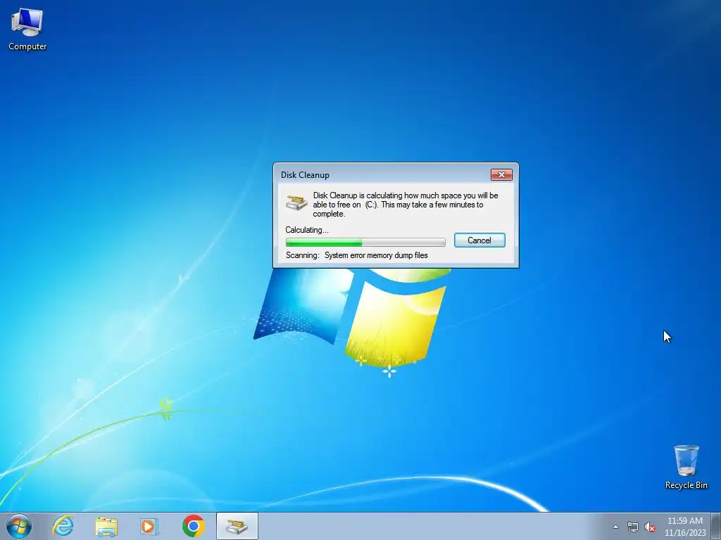
Task: Click the 'Scanning: System error memory dump files' text
Action: (x=356, y=255)
